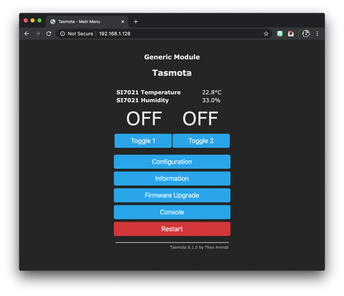Screen dimensions: 344x296
Task: Go back to the previous page
Action: 27,34
